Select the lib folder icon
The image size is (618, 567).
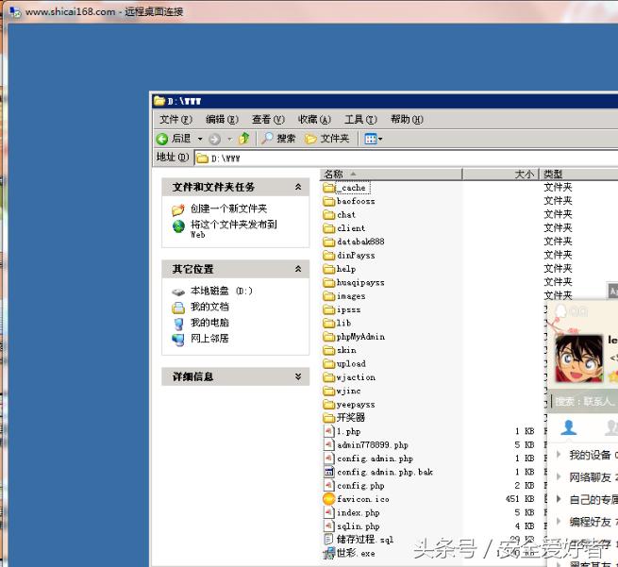pyautogui.click(x=328, y=323)
